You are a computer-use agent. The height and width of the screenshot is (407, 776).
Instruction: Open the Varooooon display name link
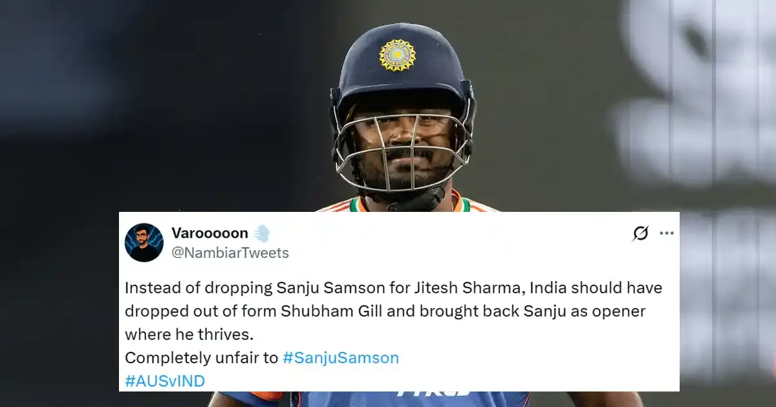point(210,233)
